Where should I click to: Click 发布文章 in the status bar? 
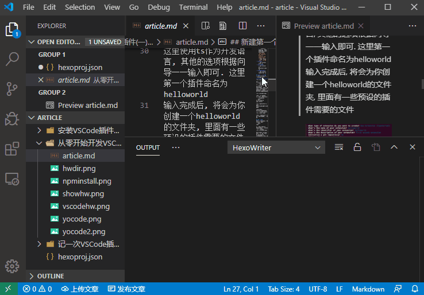tap(126, 289)
